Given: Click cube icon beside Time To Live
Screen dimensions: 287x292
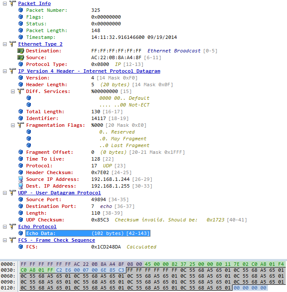Looking at the screenshot, I should (x=21, y=159).
